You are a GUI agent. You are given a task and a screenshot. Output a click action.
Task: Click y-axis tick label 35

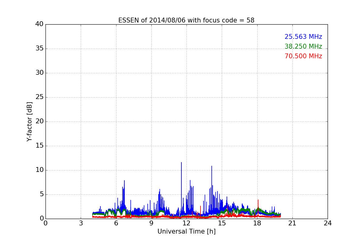click(x=39, y=49)
